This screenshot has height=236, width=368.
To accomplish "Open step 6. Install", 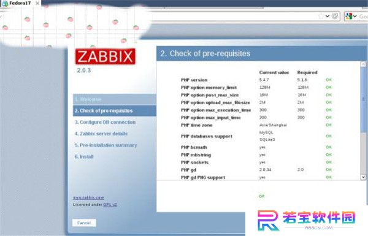I will click(x=84, y=157).
